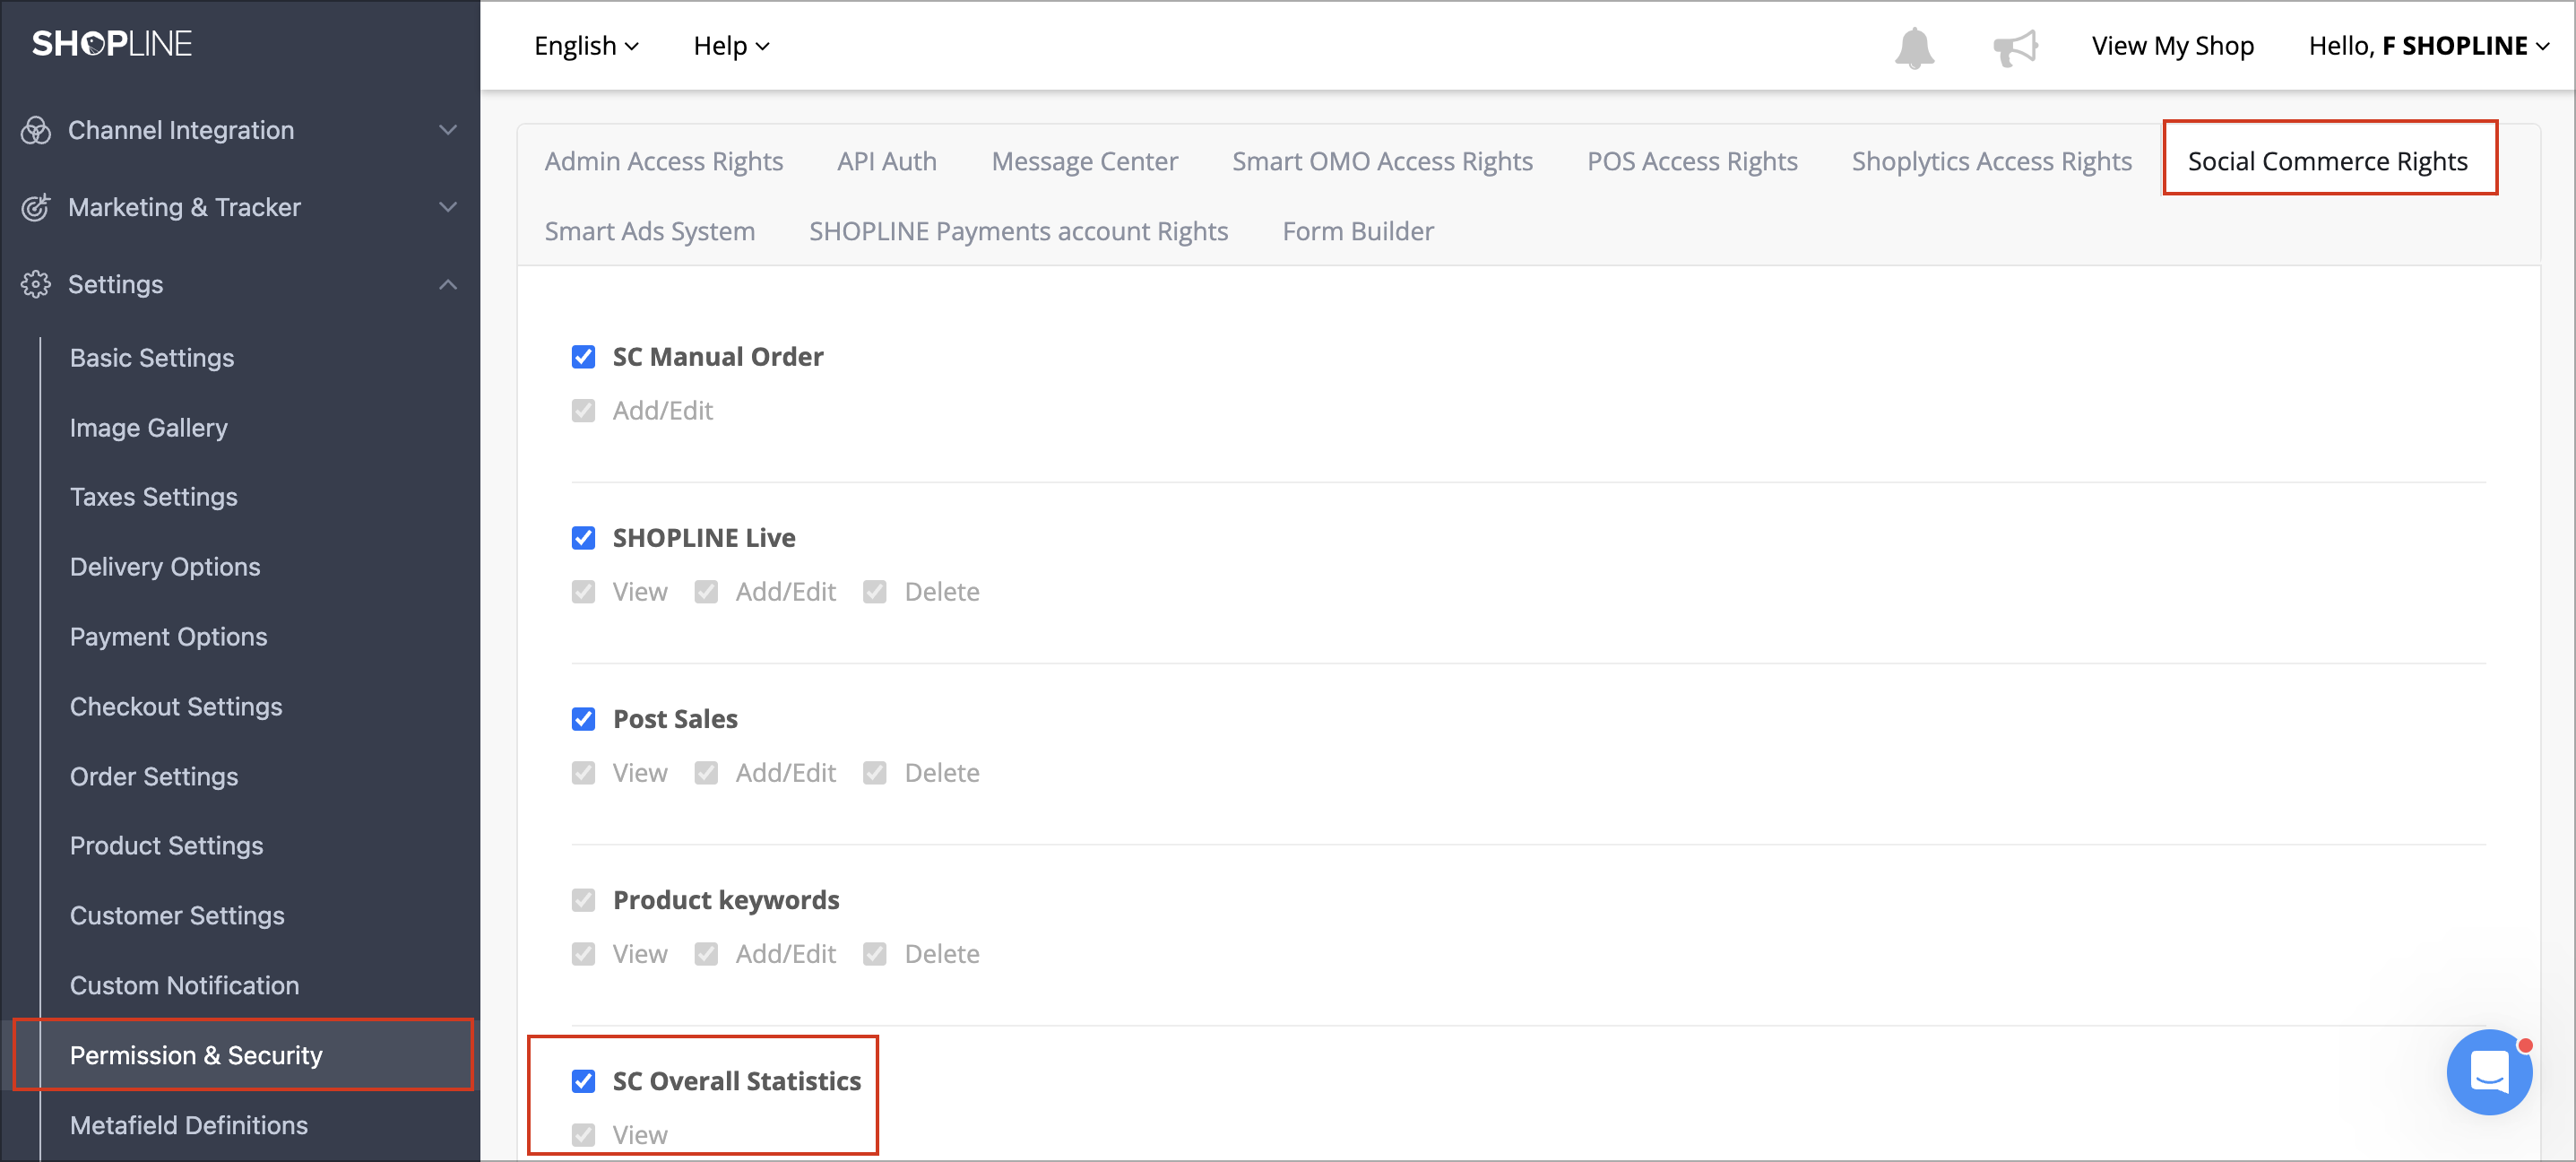
Task: Select the POS Access Rights tab
Action: pyautogui.click(x=1691, y=161)
